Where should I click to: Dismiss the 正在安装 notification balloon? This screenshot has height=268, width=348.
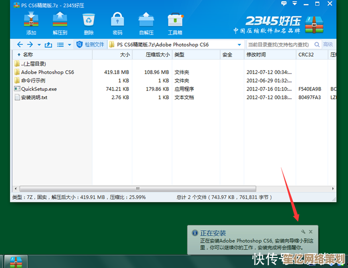[x=311, y=232]
